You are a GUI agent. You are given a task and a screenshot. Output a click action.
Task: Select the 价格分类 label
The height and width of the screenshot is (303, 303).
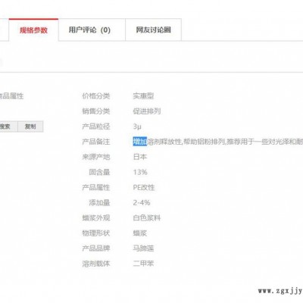[96, 96]
